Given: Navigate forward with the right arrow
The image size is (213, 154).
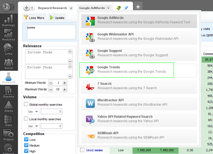Looking at the screenshot, I should 32,8.
